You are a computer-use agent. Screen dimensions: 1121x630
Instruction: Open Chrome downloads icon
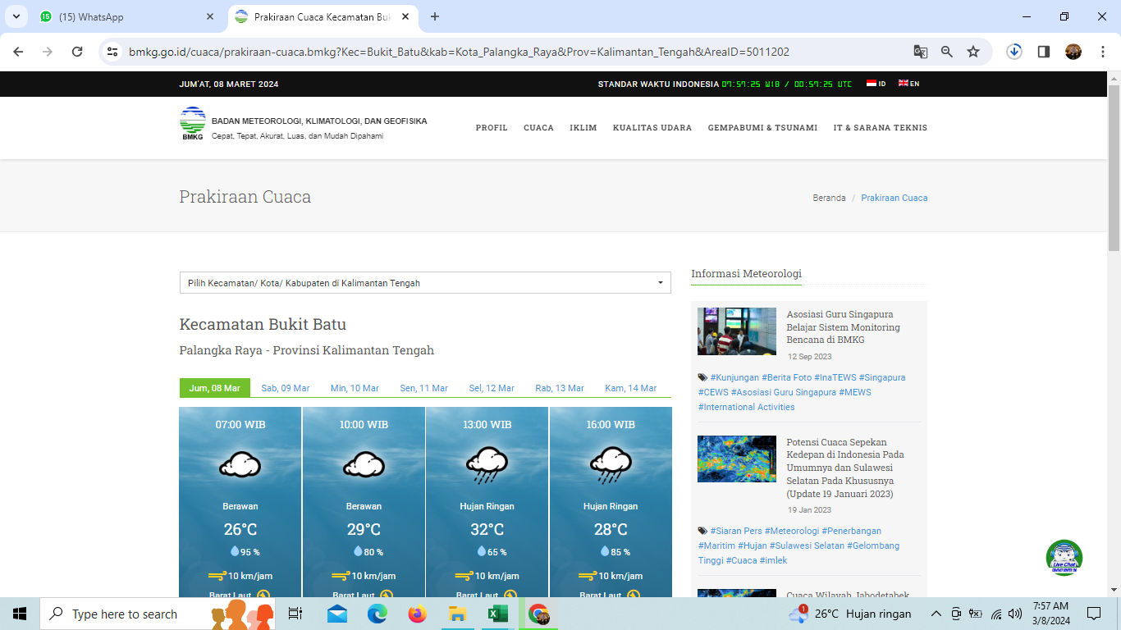click(x=1014, y=52)
